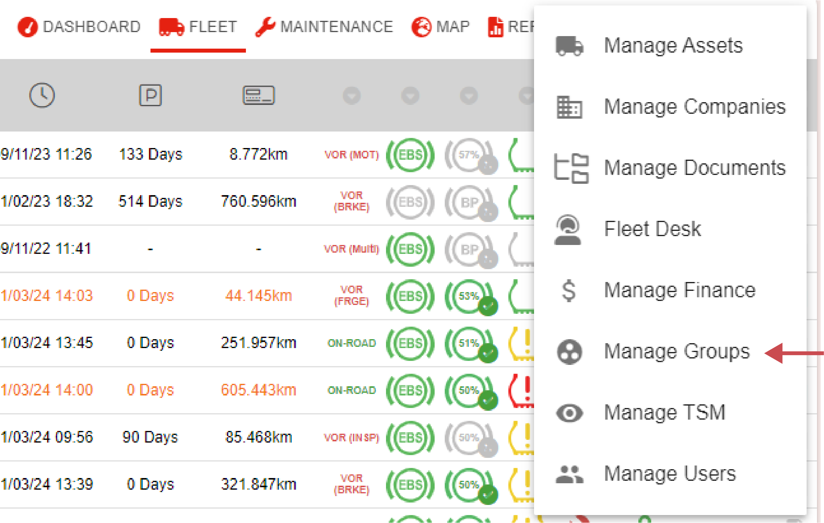Click the clock column header icon
Viewport: 824px width, 523px height.
(42, 95)
